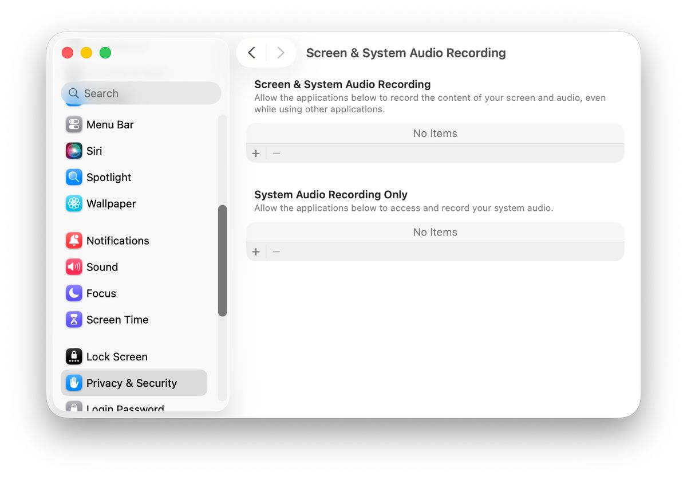Click the search magnifier icon

[x=74, y=93]
